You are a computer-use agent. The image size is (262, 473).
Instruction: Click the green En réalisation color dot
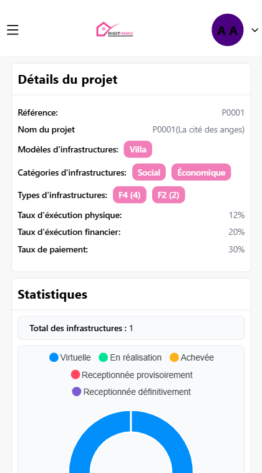(x=104, y=357)
